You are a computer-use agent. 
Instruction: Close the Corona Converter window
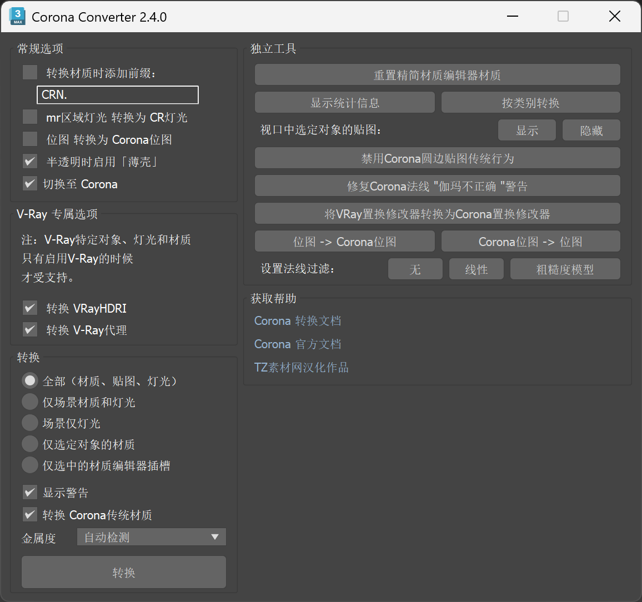615,16
